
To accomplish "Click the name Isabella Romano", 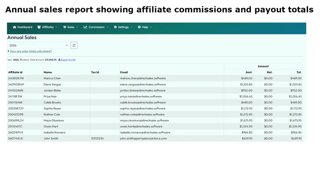I will coord(54,132).
